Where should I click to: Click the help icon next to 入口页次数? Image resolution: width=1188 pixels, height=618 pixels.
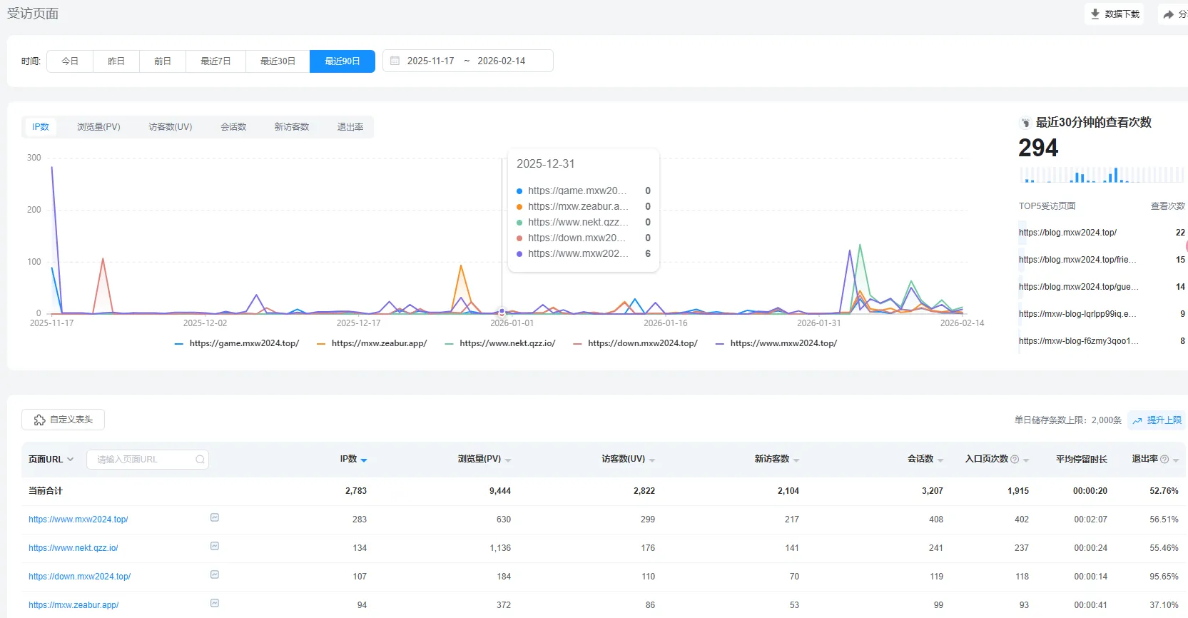(x=1015, y=460)
